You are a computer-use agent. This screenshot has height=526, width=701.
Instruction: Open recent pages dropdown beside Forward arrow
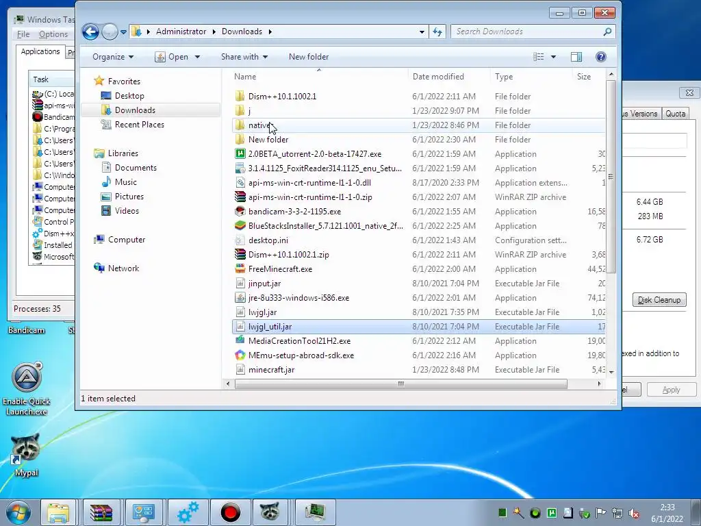click(x=123, y=32)
